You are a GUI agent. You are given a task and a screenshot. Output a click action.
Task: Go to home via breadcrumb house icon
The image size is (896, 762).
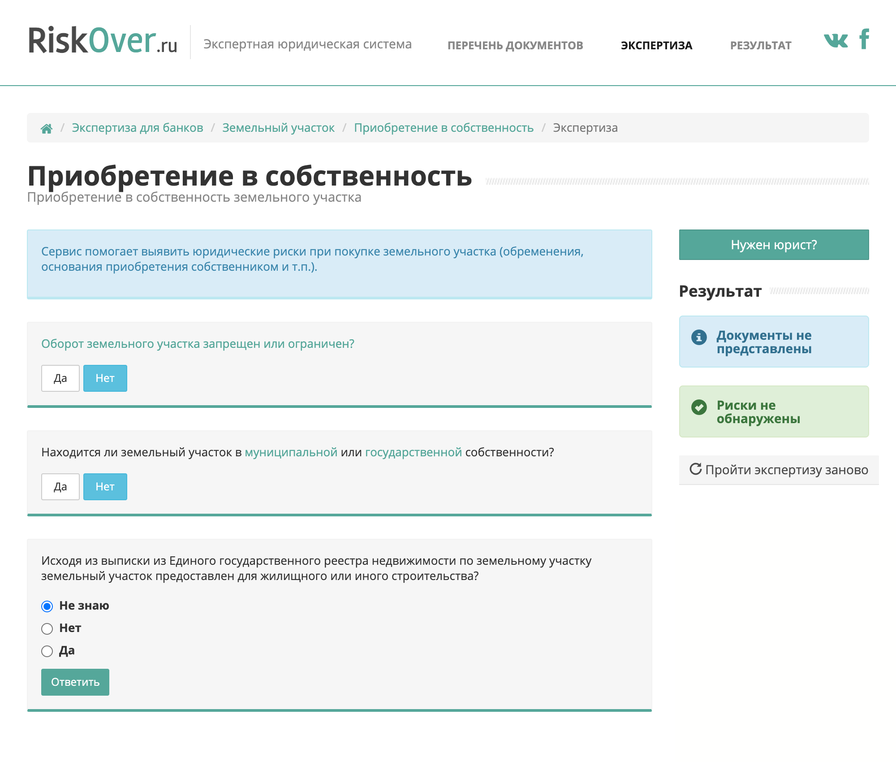47,129
